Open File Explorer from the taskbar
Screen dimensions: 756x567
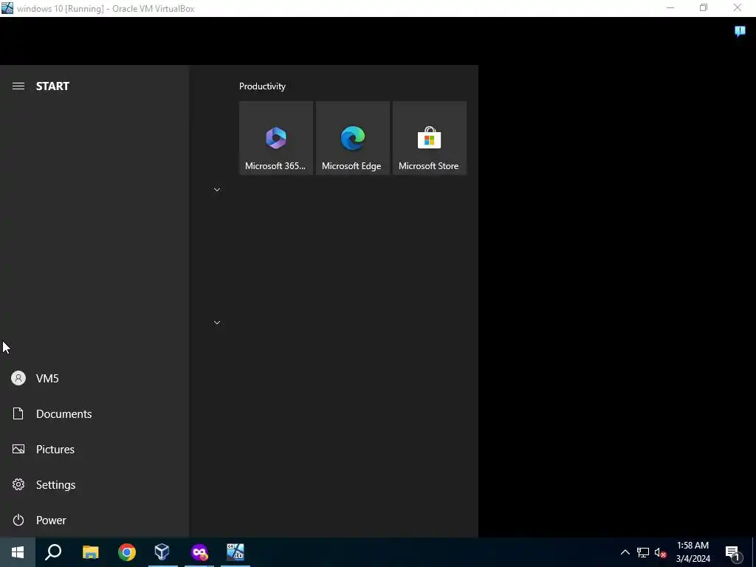(90, 552)
